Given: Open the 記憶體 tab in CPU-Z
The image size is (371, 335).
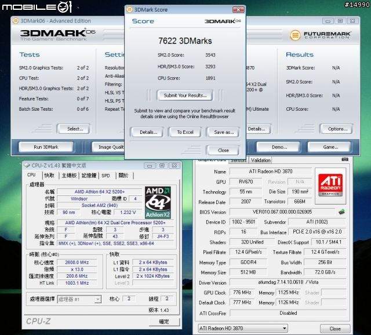Looking at the screenshot, I should pyautogui.click(x=89, y=176).
